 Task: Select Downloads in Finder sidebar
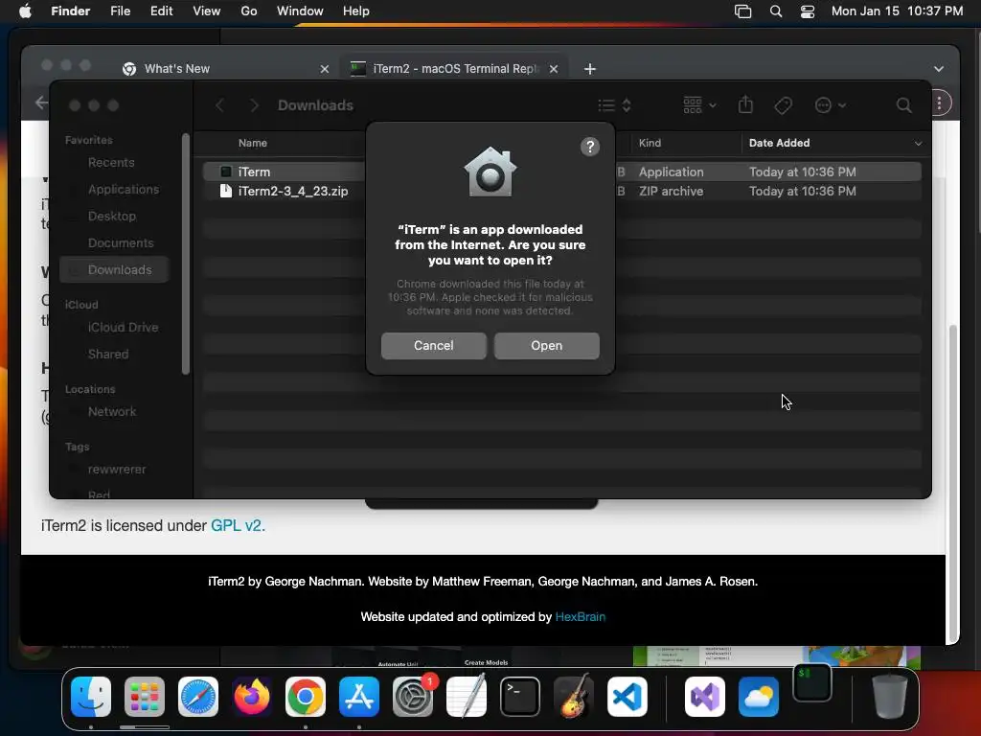pos(115,269)
